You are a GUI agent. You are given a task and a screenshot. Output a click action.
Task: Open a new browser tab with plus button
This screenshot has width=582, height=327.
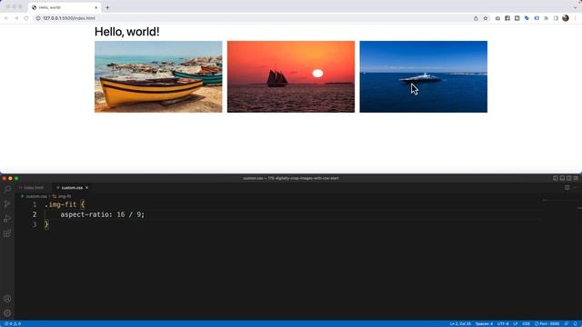[x=107, y=7]
